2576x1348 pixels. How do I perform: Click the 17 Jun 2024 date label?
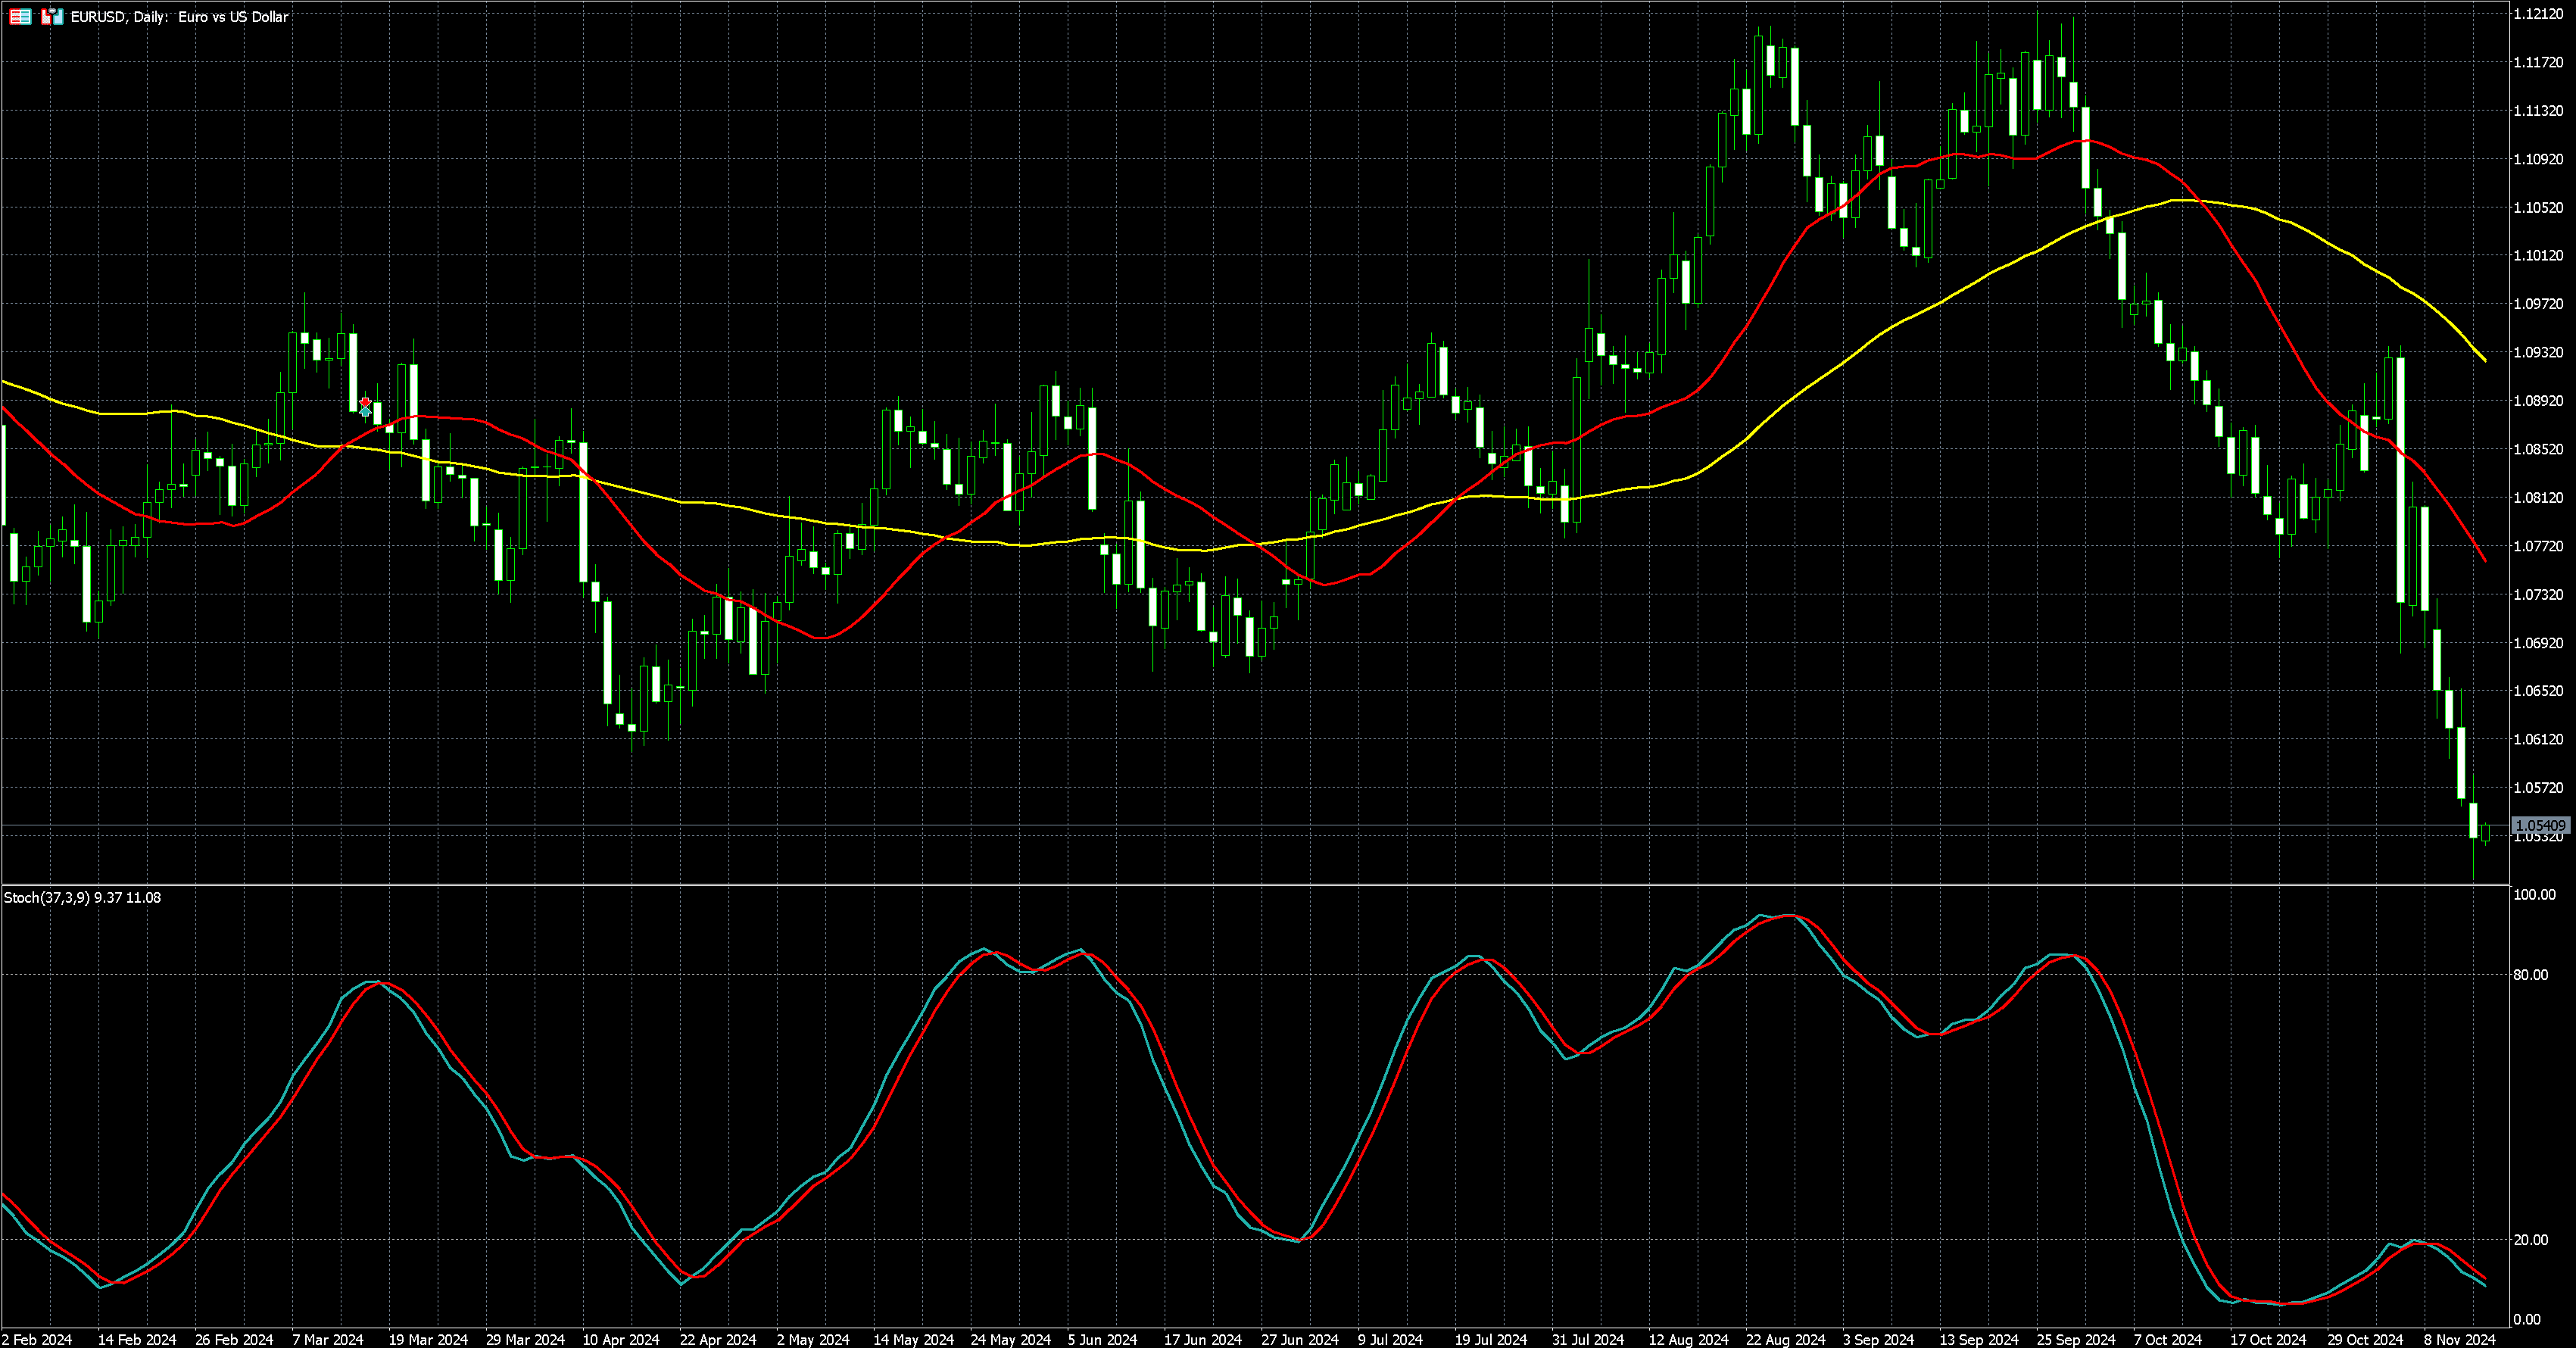point(1203,1339)
